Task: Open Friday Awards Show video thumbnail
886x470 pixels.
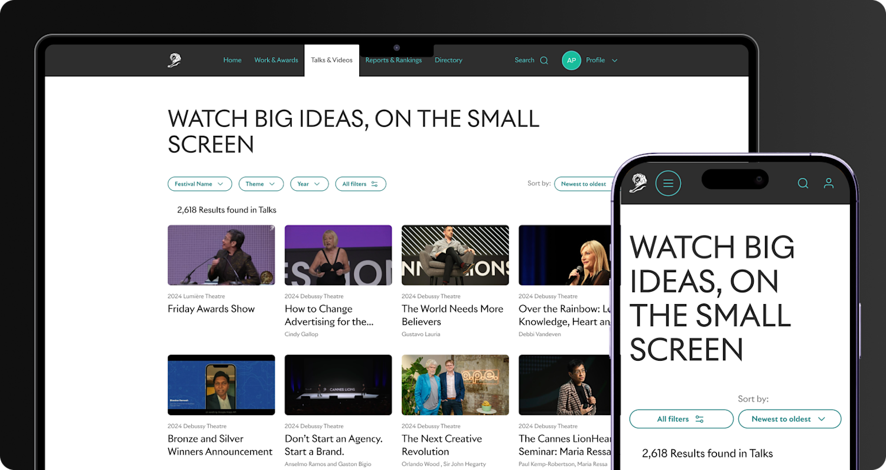Action: [221, 255]
